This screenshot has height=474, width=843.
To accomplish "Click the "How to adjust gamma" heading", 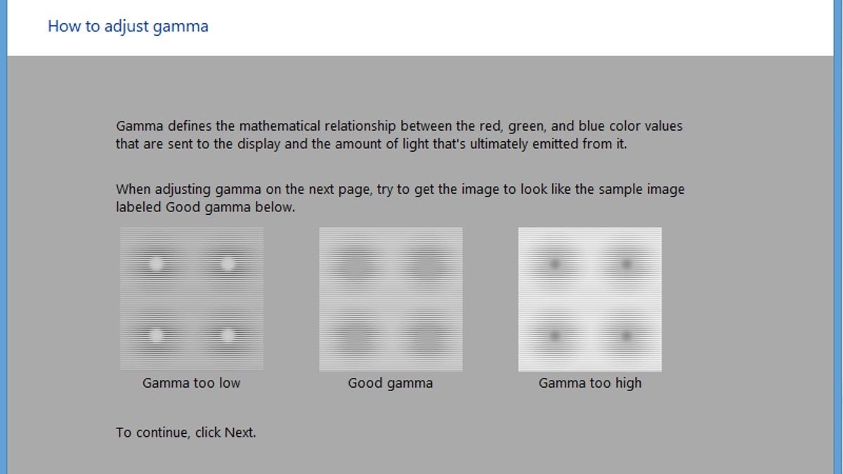I will [128, 27].
